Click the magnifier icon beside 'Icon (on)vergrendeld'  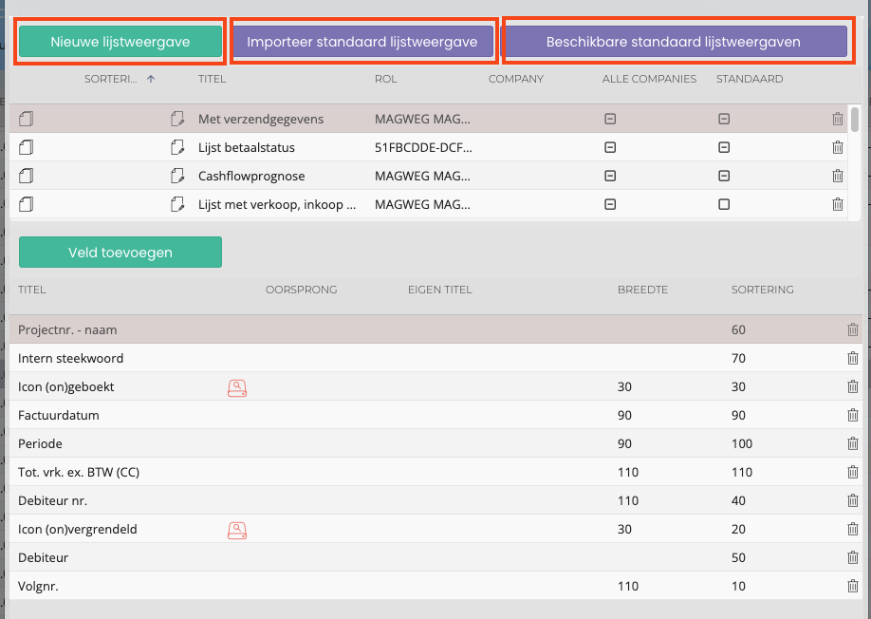[x=237, y=529]
